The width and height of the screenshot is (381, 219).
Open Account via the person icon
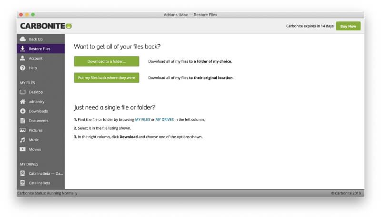[x=22, y=58]
